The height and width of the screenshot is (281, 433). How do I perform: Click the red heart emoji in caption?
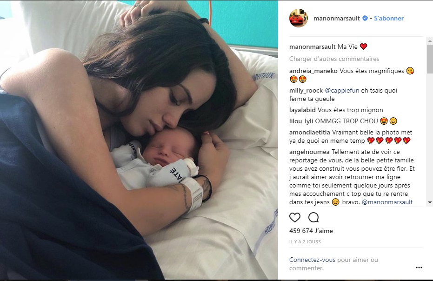pos(363,47)
